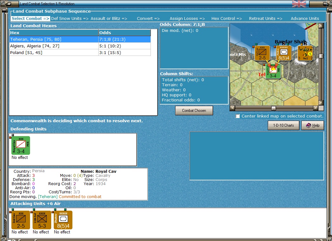
Task: Click the Advance Units subphase
Action: click(x=305, y=19)
